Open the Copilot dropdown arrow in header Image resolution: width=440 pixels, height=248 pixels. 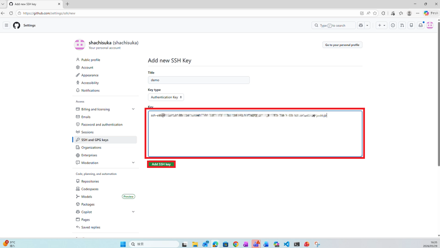coord(367,25)
